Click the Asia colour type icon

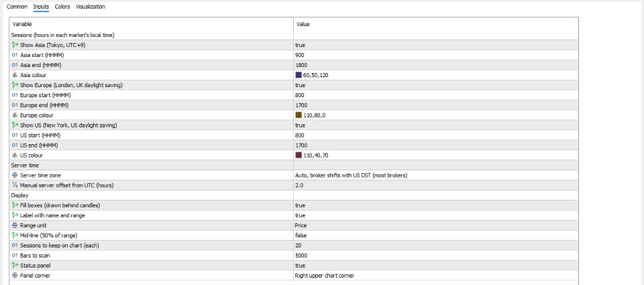[x=15, y=75]
